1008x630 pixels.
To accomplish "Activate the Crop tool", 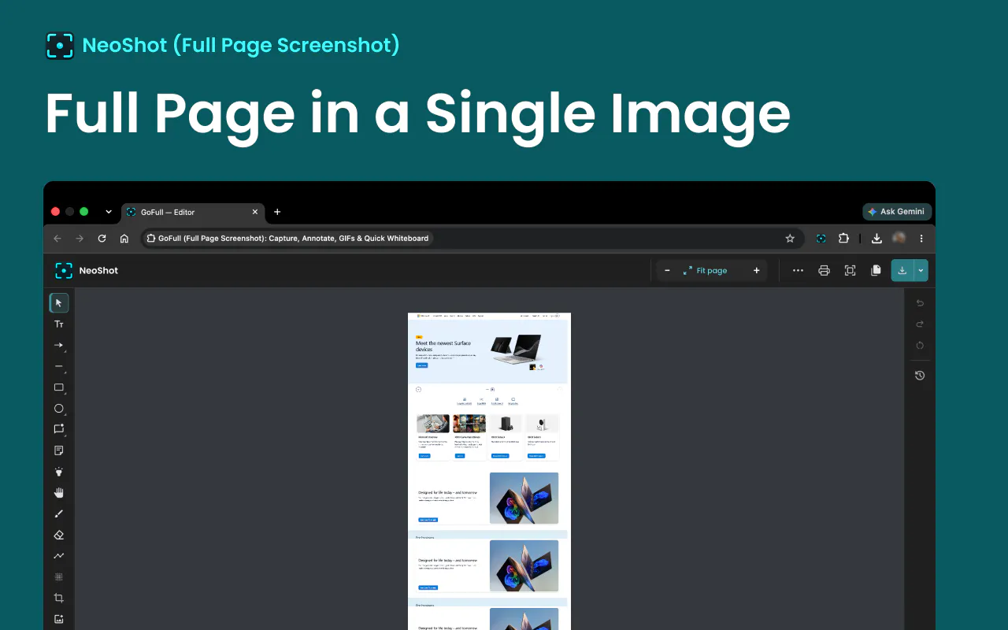I will (x=58, y=598).
